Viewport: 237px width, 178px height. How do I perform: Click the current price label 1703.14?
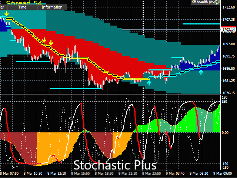(x=228, y=29)
